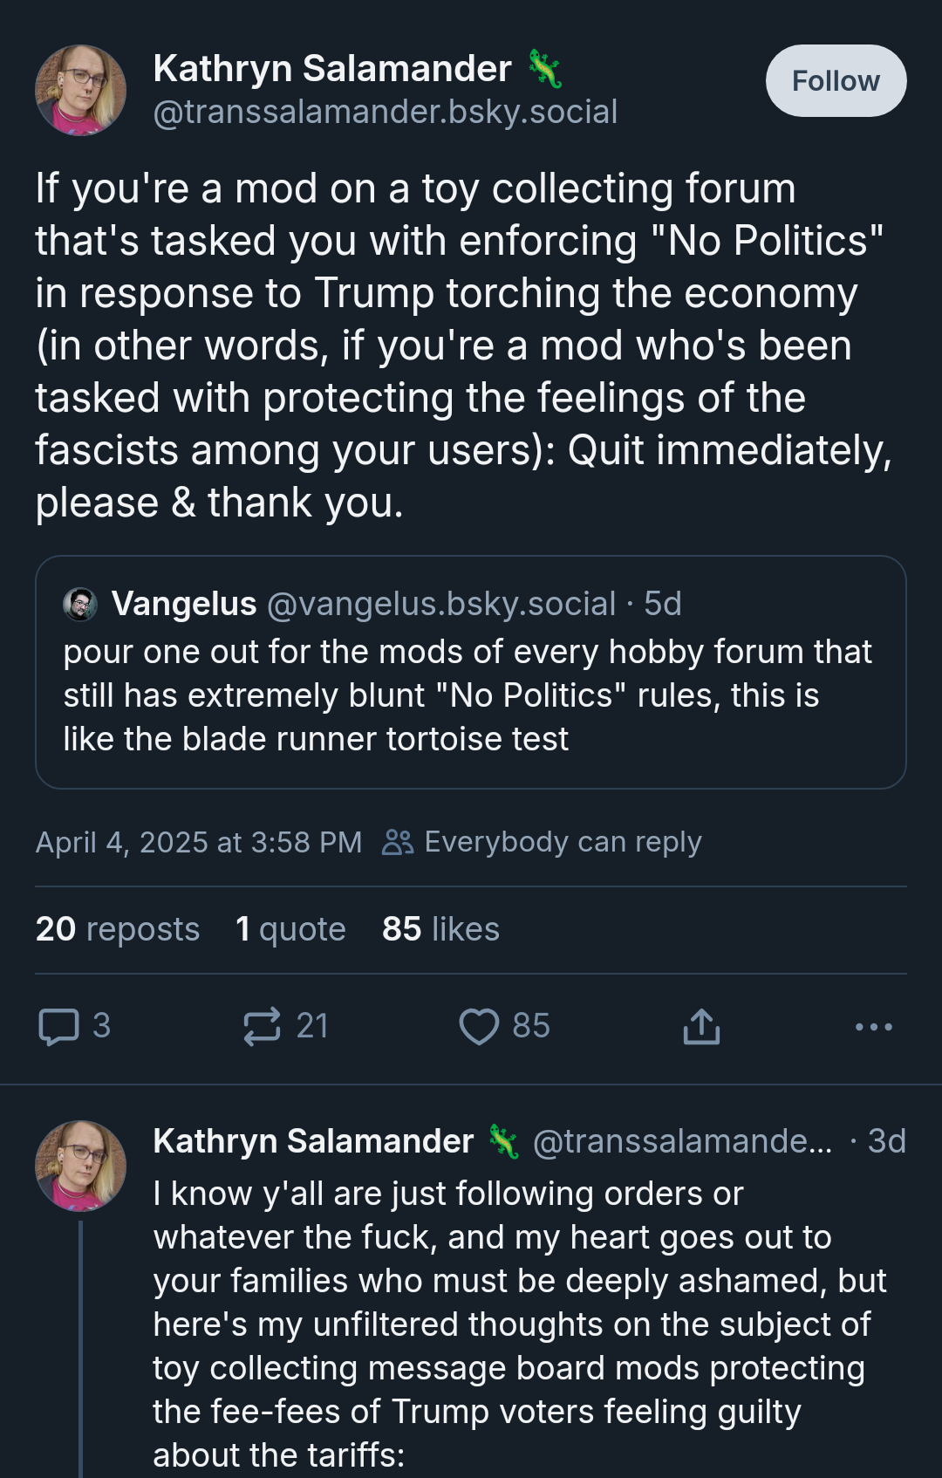Click Kathryn Salamander name on the reply
Screen dimensions: 942x1478
[x=313, y=1141]
